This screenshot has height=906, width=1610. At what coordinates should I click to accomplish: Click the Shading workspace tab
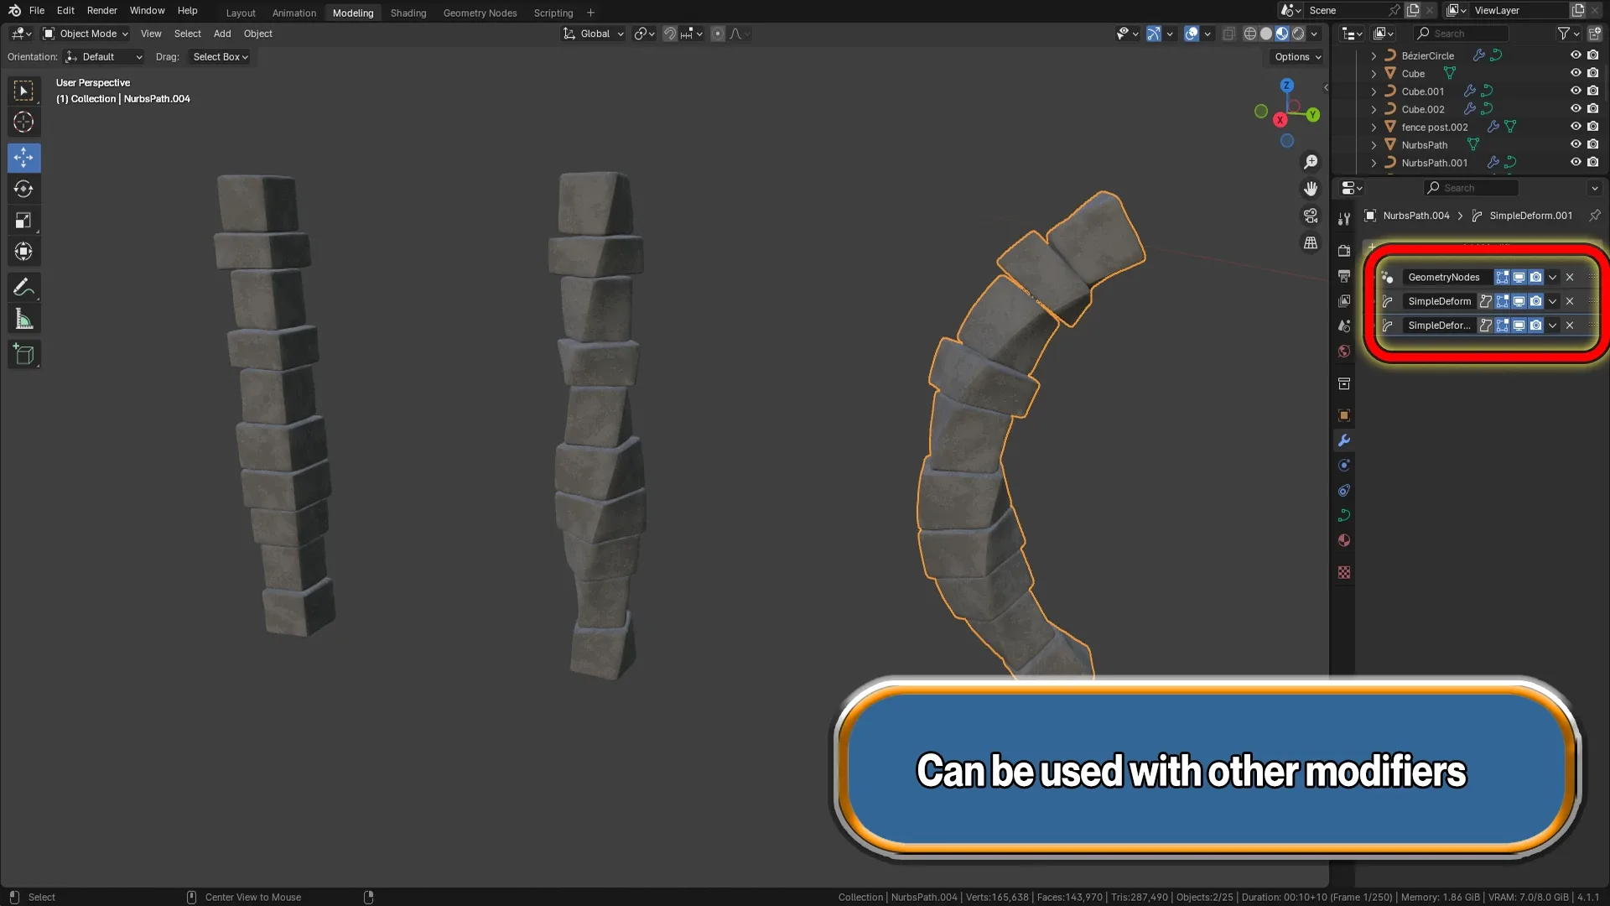tap(408, 13)
